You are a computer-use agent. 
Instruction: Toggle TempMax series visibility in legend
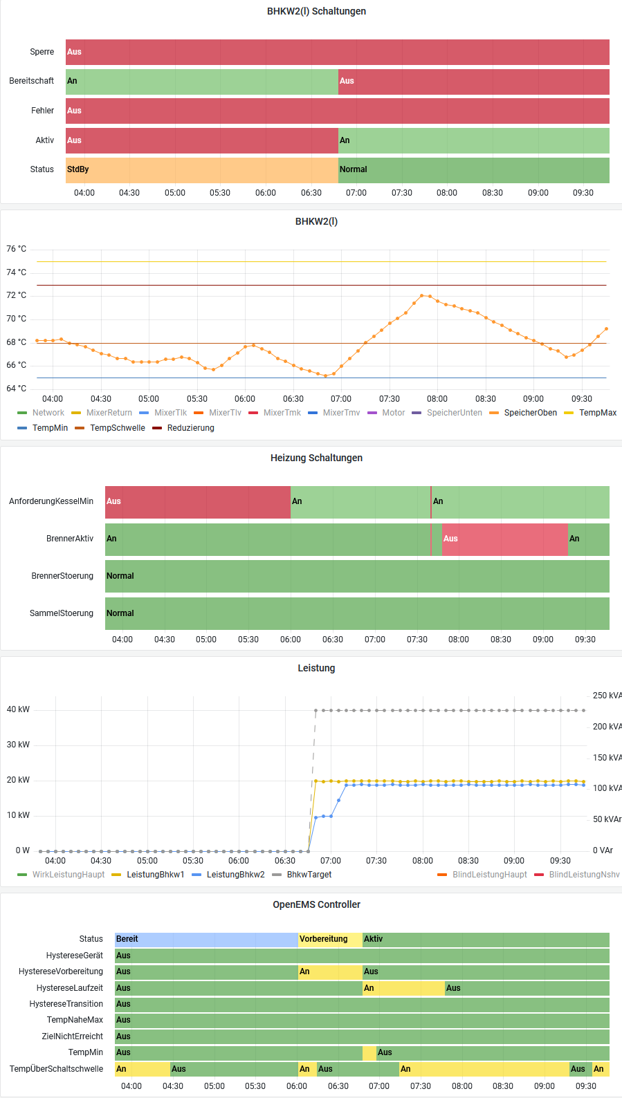[x=597, y=413]
